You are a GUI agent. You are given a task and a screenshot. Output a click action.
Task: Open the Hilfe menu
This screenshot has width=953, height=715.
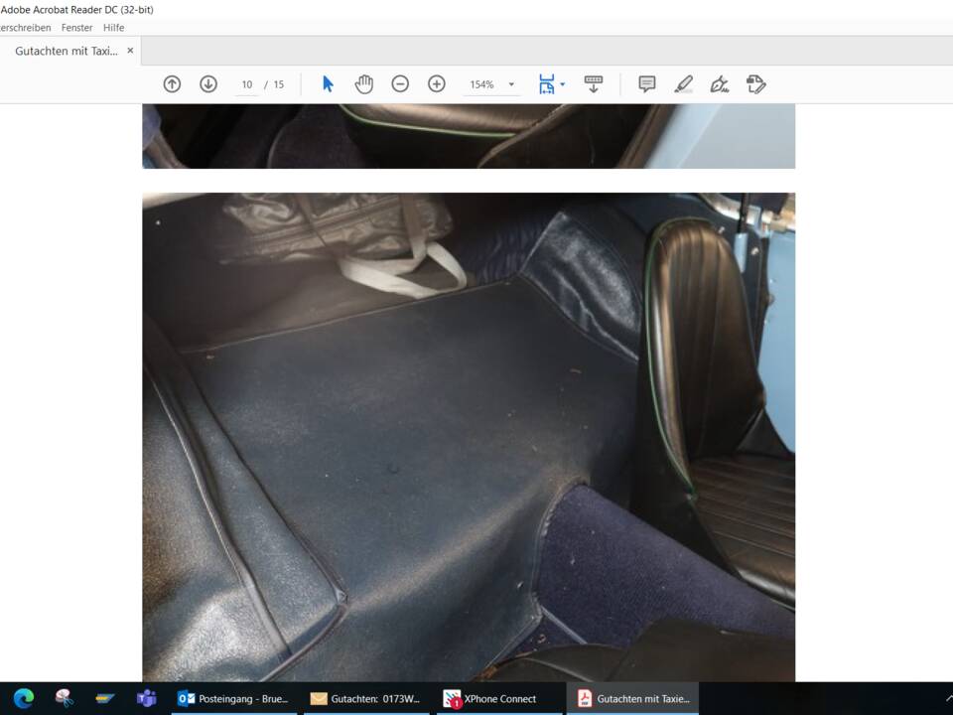114,28
